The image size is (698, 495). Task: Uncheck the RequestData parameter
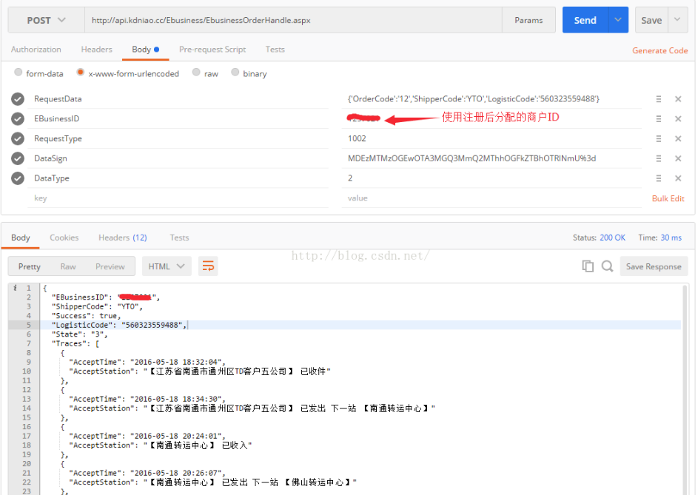pyautogui.click(x=18, y=99)
